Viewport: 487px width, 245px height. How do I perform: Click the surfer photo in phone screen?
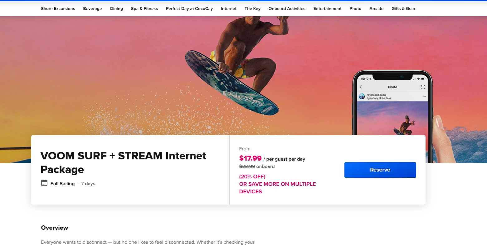point(392,118)
